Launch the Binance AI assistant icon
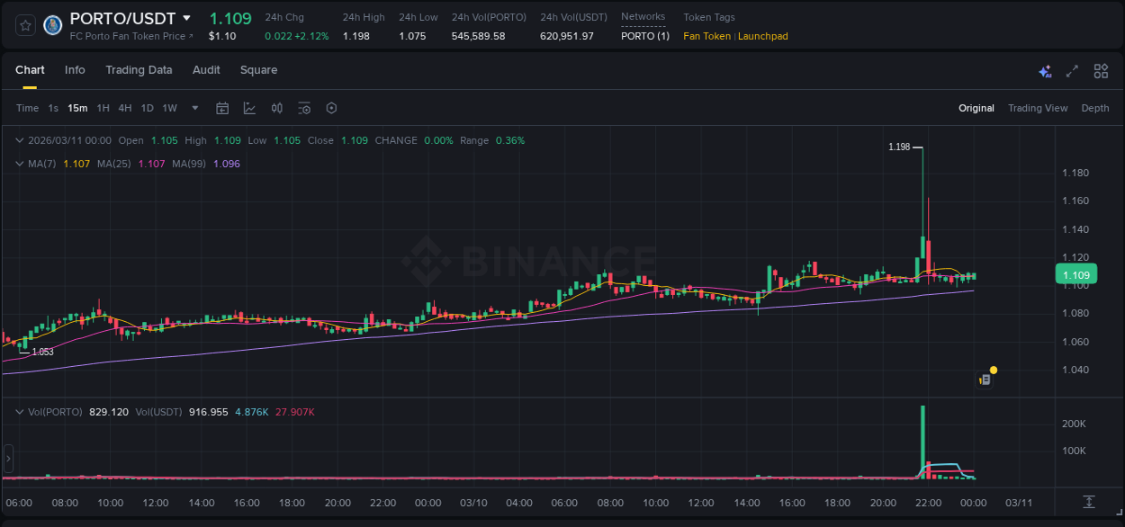Image resolution: width=1125 pixels, height=527 pixels. (1045, 70)
